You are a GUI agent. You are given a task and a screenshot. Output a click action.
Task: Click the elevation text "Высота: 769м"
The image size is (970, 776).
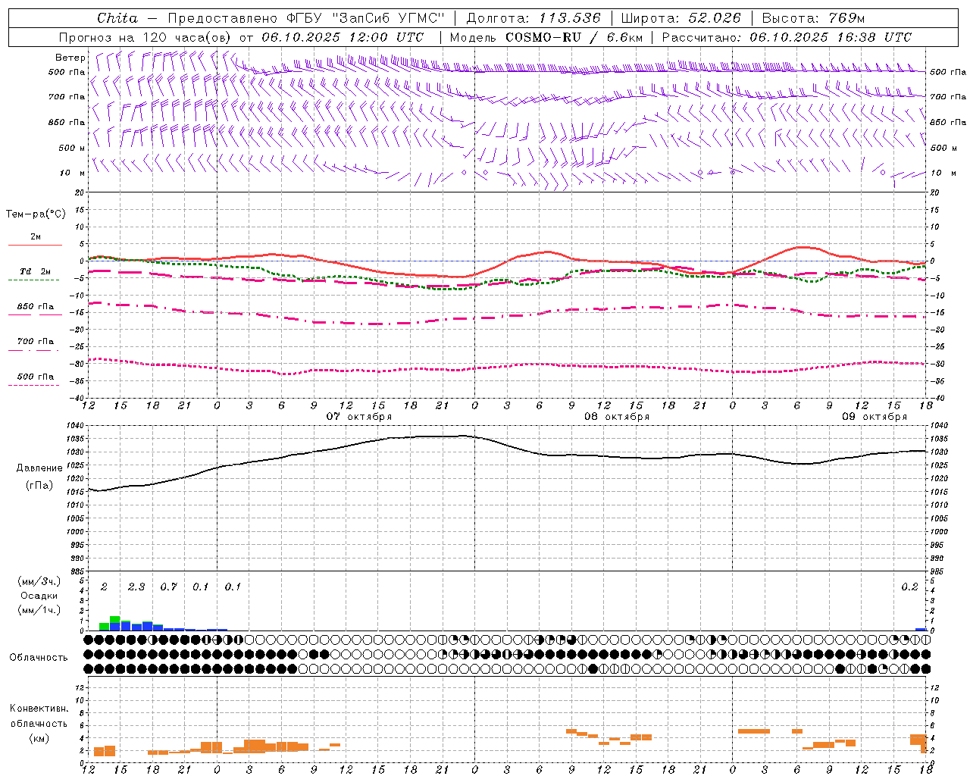813,18
